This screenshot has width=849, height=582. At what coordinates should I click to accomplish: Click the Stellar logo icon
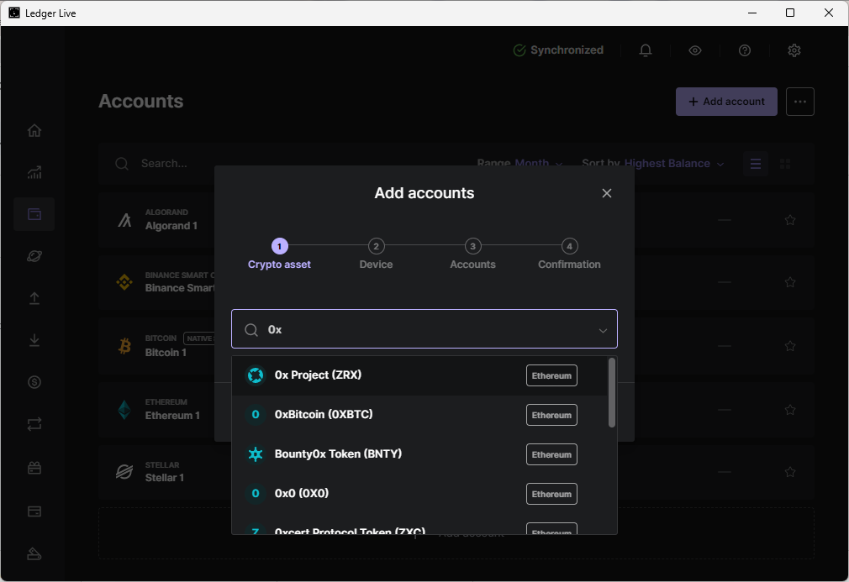pos(124,472)
